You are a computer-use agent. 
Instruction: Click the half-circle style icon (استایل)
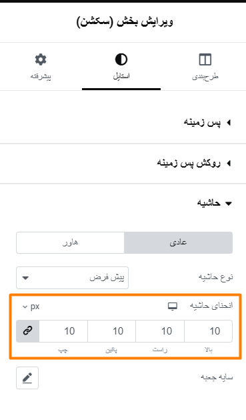pyautogui.click(x=121, y=59)
